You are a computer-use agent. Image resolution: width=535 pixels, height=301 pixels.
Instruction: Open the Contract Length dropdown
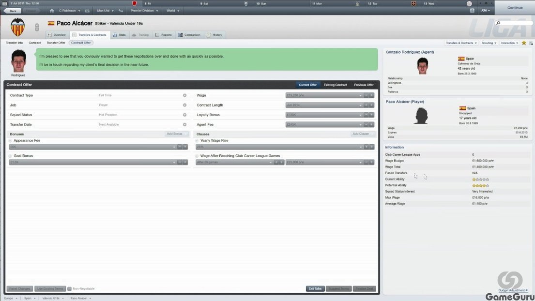pyautogui.click(x=324, y=105)
